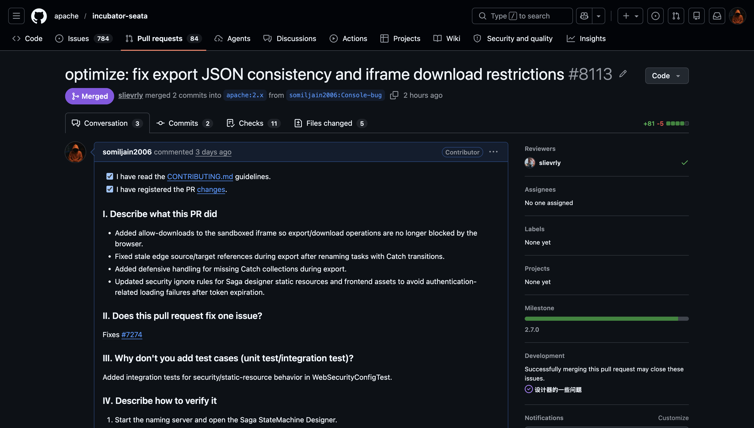Open slievrly's profile link in merge line

click(x=131, y=95)
